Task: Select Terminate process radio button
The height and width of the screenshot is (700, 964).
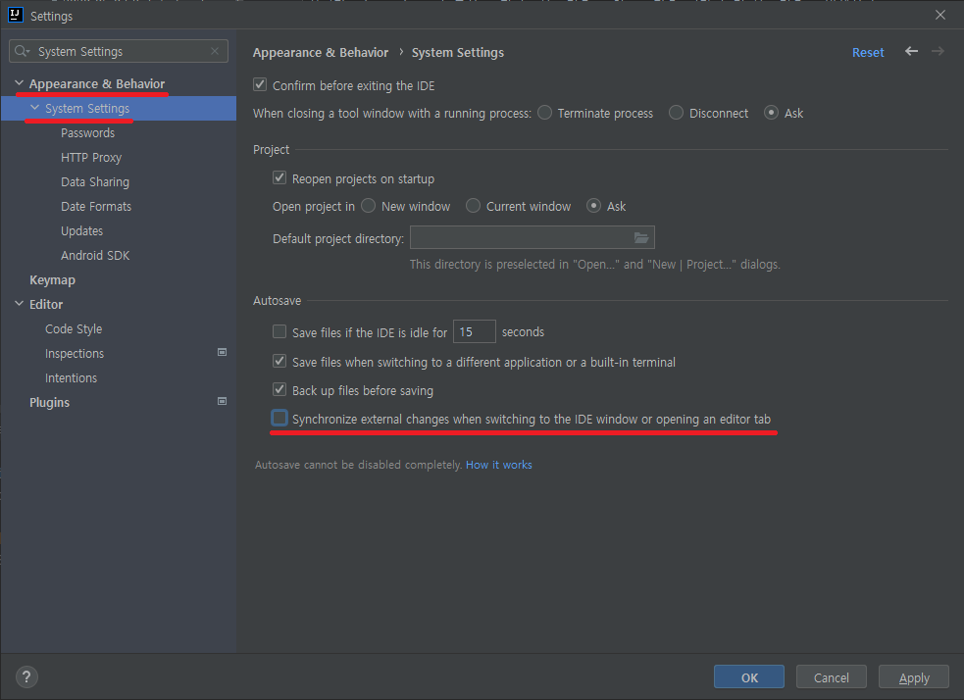Action: [544, 113]
